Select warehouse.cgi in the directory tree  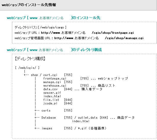[55, 86]
